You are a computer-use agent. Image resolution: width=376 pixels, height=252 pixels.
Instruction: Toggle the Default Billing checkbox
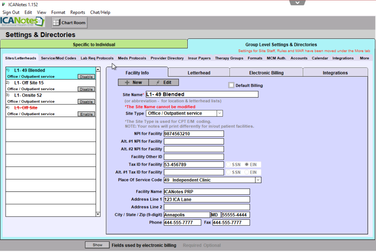[x=232, y=85]
